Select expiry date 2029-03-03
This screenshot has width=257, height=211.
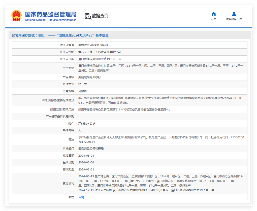pos(86,169)
